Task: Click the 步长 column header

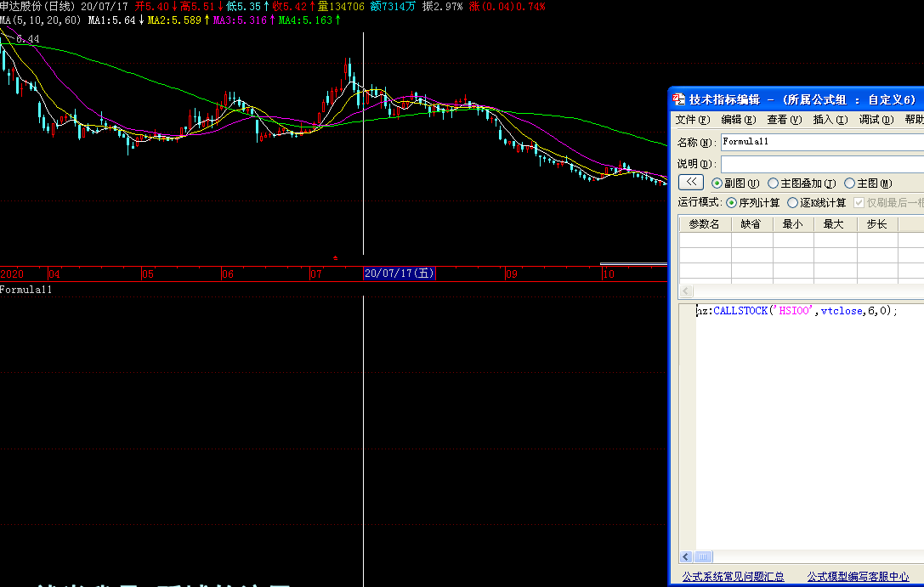Action: tap(877, 224)
